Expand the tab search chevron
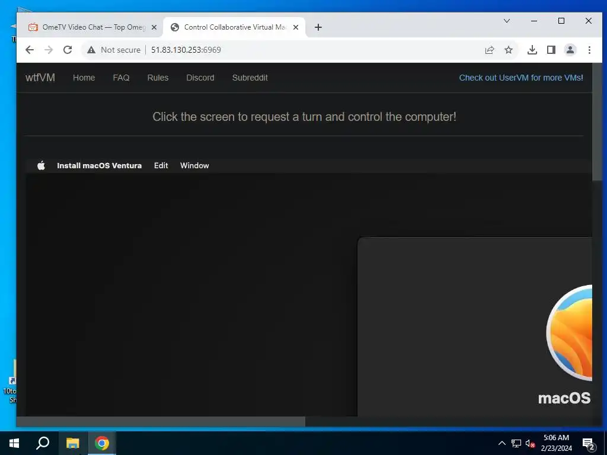 [507, 21]
